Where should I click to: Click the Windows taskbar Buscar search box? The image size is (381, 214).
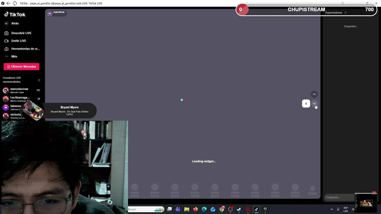click(x=146, y=209)
